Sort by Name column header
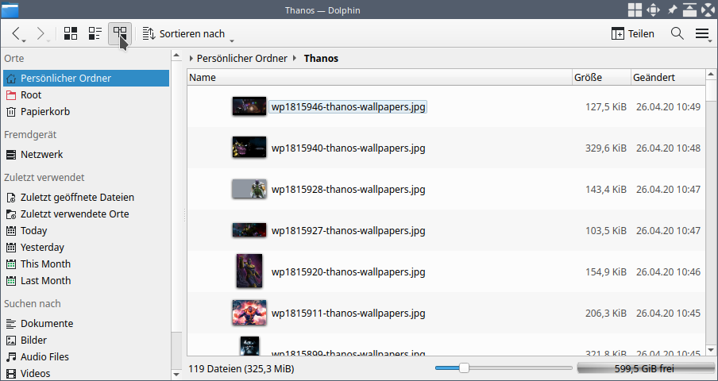 point(380,77)
